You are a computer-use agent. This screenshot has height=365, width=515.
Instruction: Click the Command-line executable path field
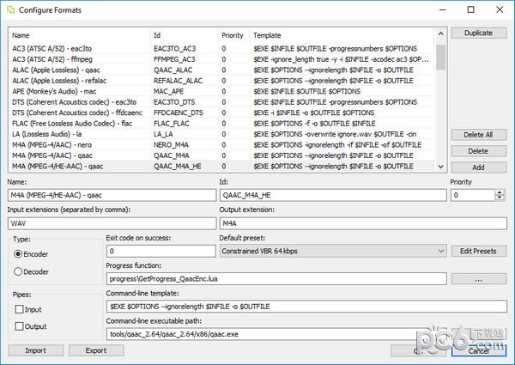click(x=275, y=333)
